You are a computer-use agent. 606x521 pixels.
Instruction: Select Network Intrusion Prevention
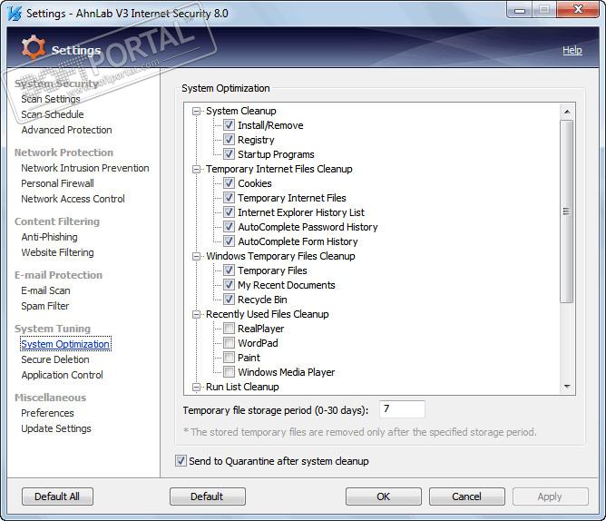point(85,168)
